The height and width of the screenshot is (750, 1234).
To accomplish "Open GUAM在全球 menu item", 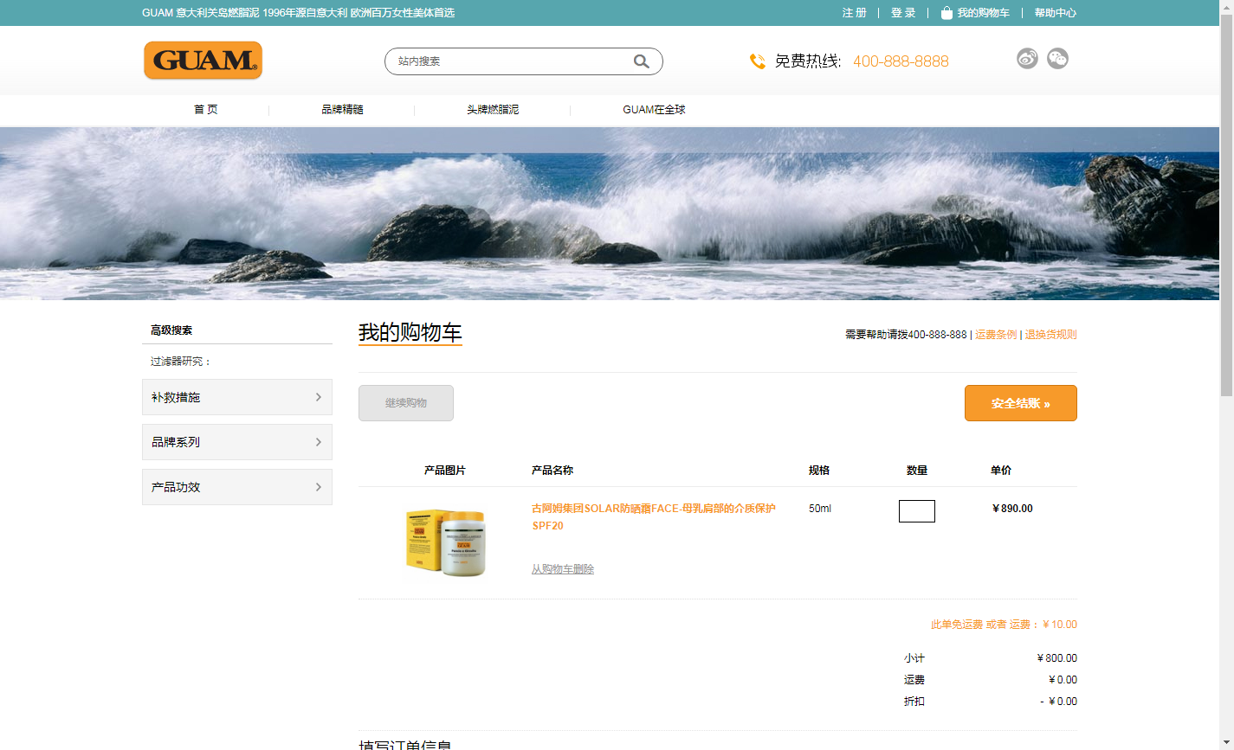I will tap(654, 110).
